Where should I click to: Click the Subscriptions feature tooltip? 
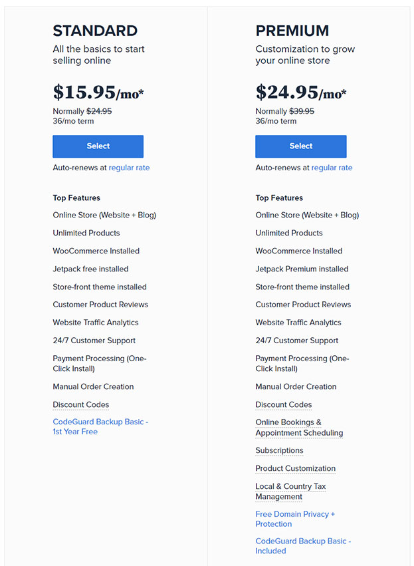pos(279,450)
